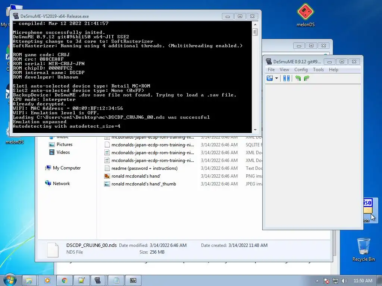The width and height of the screenshot is (382, 286).
Task: Open the File menu in DeSmuME
Action: click(271, 70)
